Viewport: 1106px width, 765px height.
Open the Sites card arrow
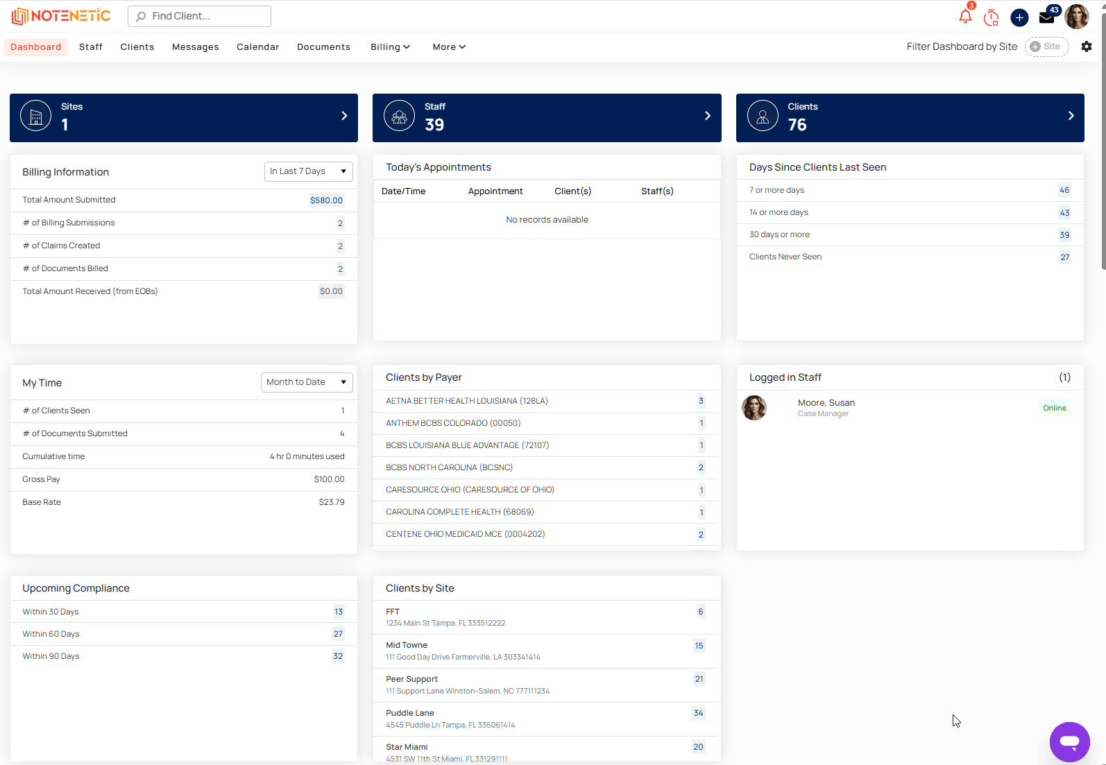(x=344, y=116)
